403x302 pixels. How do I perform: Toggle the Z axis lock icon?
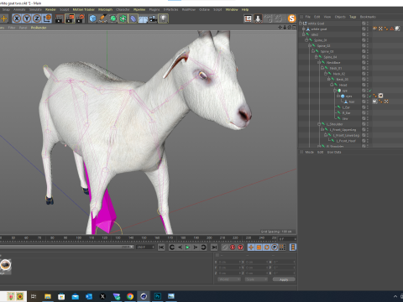coord(37,18)
